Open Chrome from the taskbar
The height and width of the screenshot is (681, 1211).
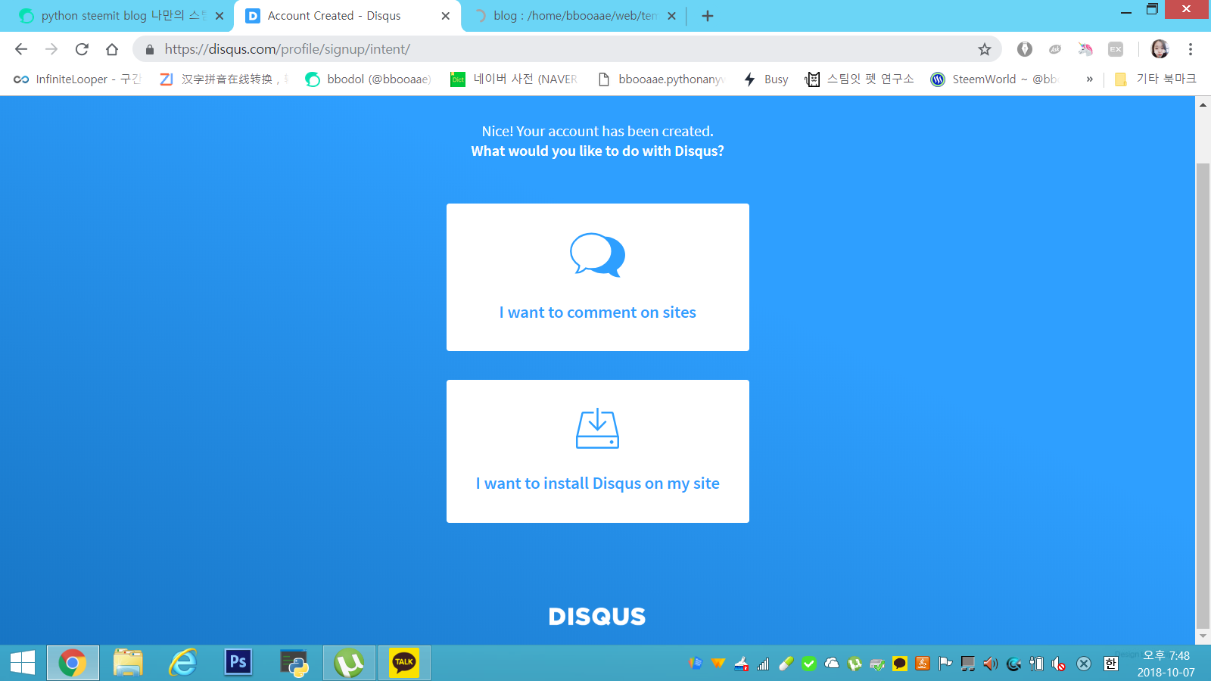tap(73, 664)
